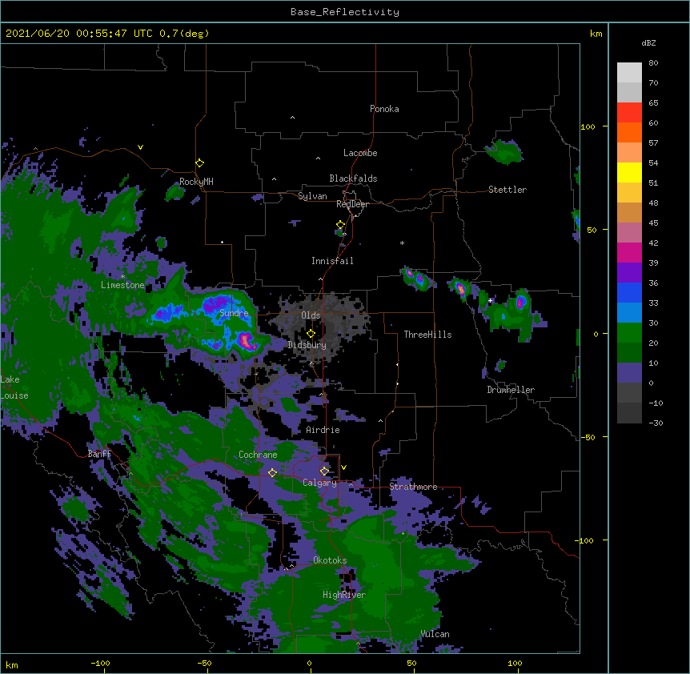The width and height of the screenshot is (690, 674).
Task: Click the Base_Reflectivity title
Action: 345,12
